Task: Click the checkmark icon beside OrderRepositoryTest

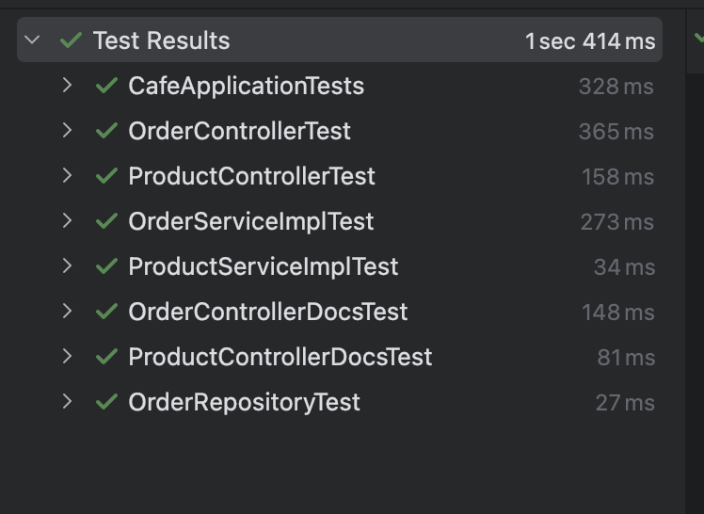Action: 106,402
